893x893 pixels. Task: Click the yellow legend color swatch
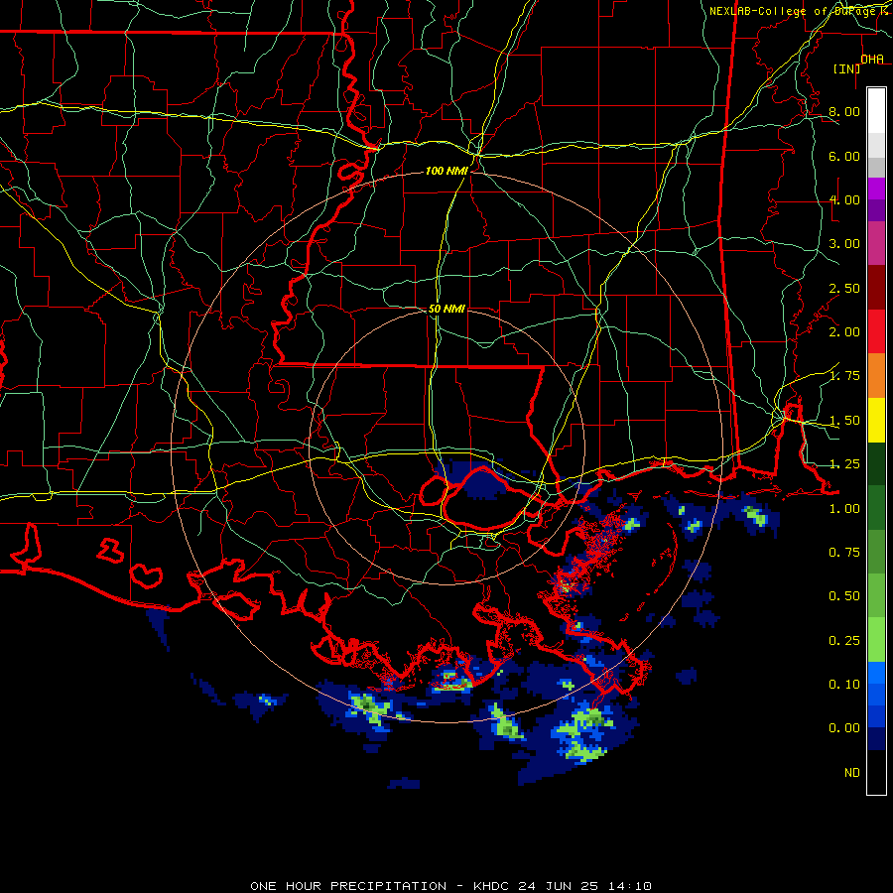[x=876, y=420]
